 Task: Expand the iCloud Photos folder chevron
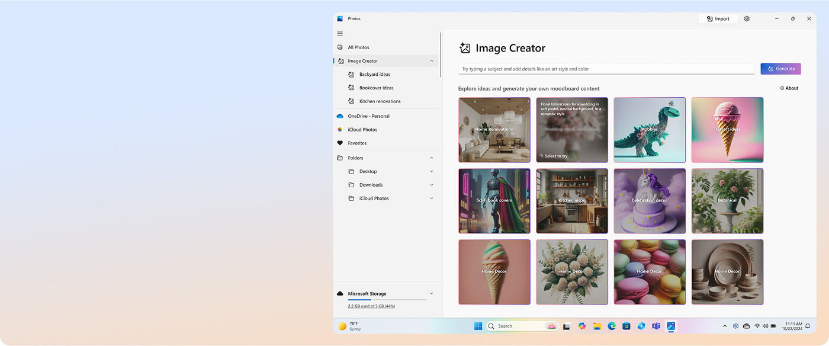pyautogui.click(x=431, y=198)
